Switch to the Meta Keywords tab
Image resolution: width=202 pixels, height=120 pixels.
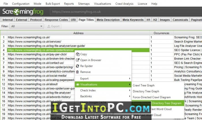click(133, 20)
